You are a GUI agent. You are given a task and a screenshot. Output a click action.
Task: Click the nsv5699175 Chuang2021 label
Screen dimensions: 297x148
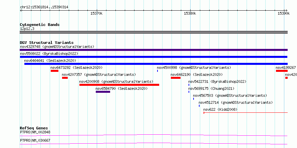point(211,88)
